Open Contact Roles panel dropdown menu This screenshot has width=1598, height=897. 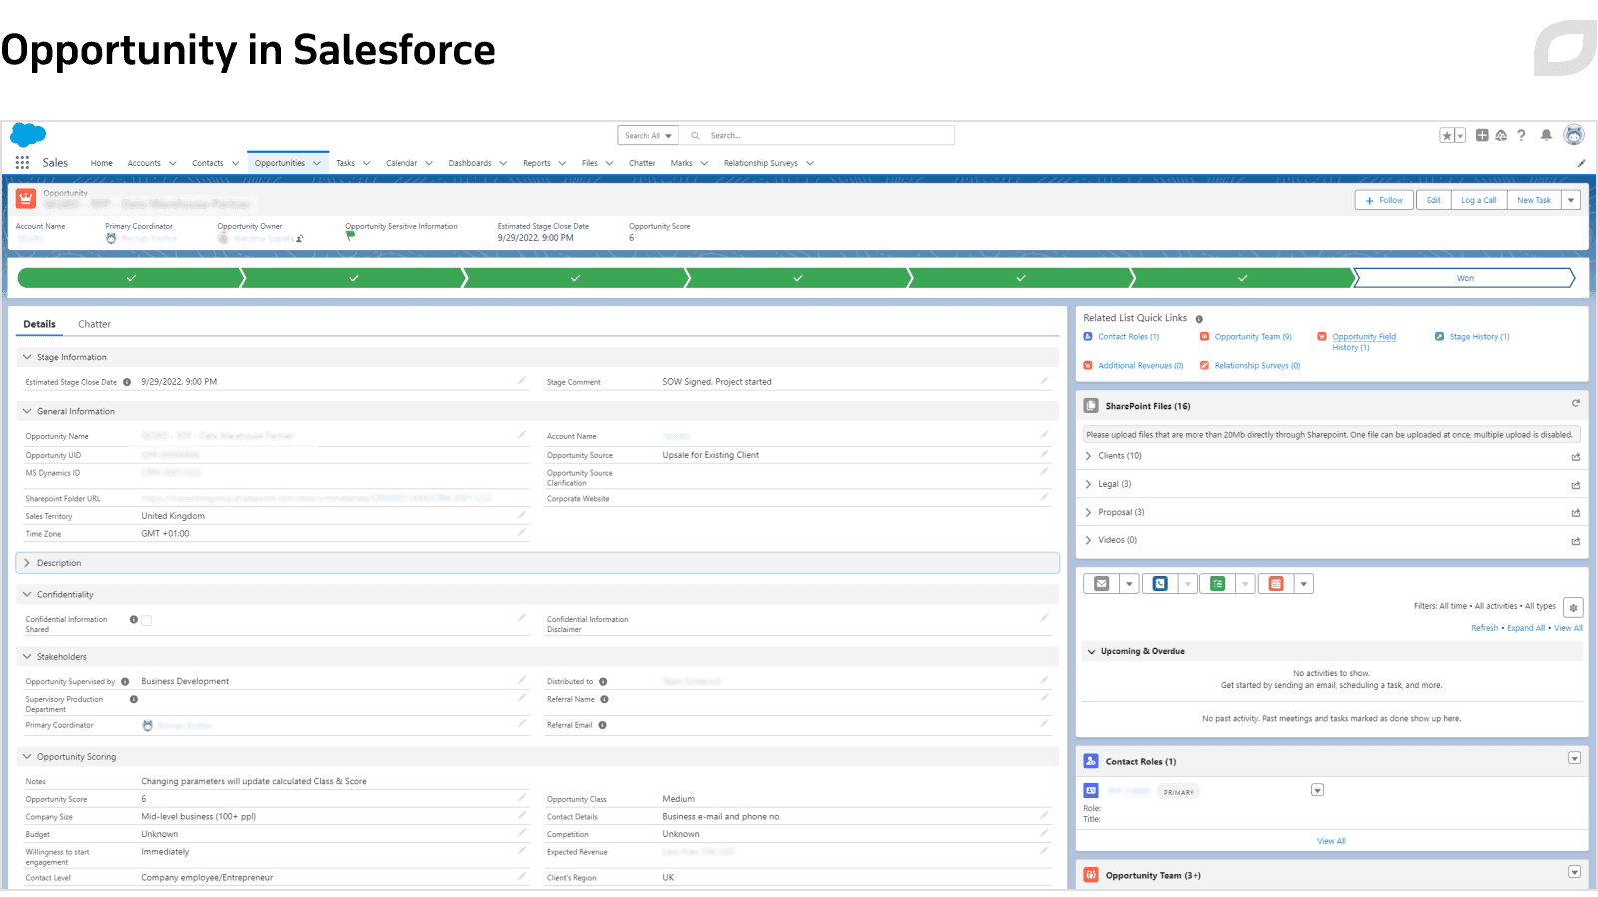coord(1574,758)
